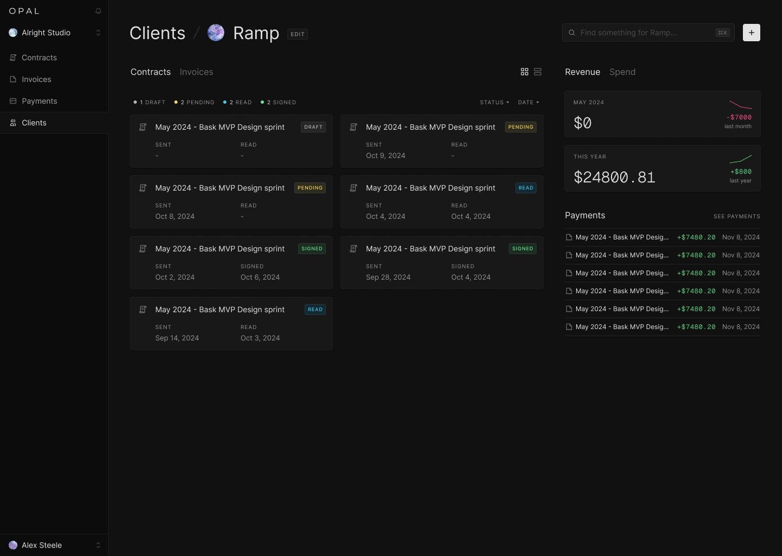
Task: Open Contracts in the sidebar
Action: (x=39, y=58)
